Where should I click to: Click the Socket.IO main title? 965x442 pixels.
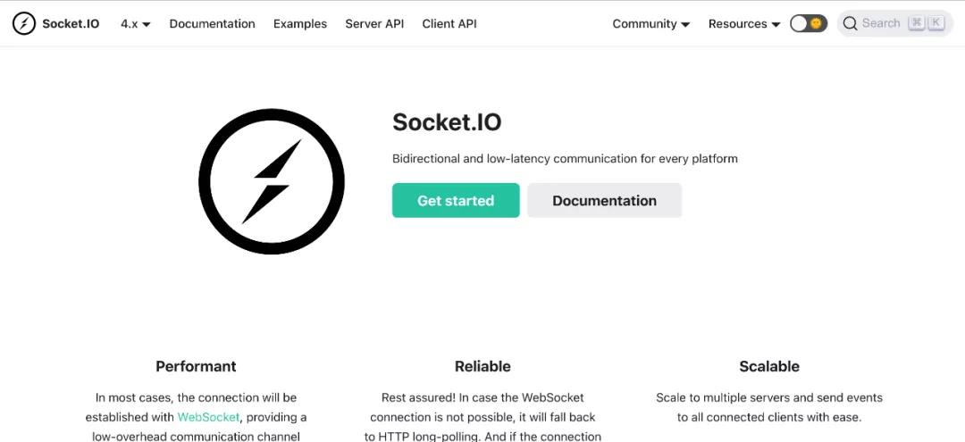pyautogui.click(x=447, y=122)
